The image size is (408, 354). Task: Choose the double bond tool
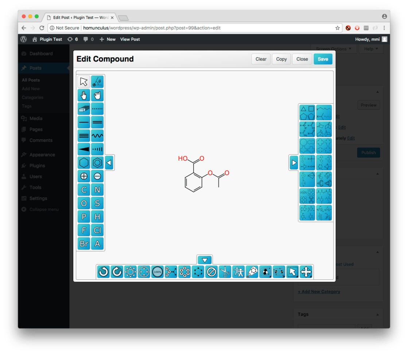pyautogui.click(x=97, y=122)
